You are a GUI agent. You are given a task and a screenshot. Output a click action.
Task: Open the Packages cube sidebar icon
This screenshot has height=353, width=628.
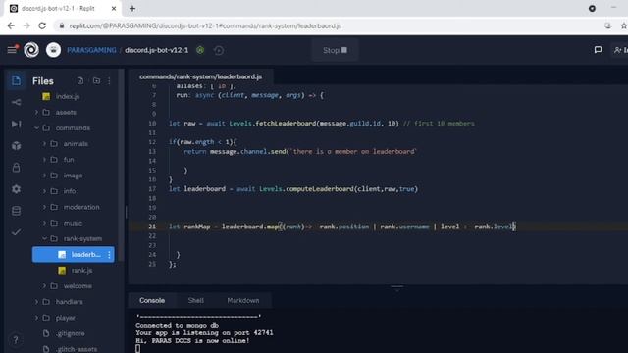tap(16, 146)
